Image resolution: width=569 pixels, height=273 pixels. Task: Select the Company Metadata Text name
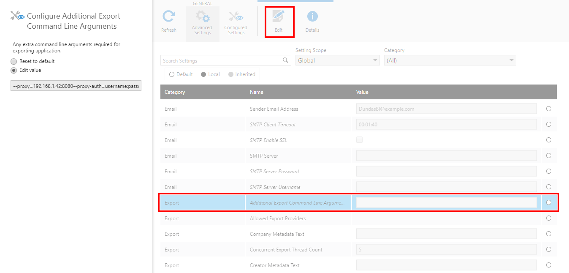(x=277, y=234)
